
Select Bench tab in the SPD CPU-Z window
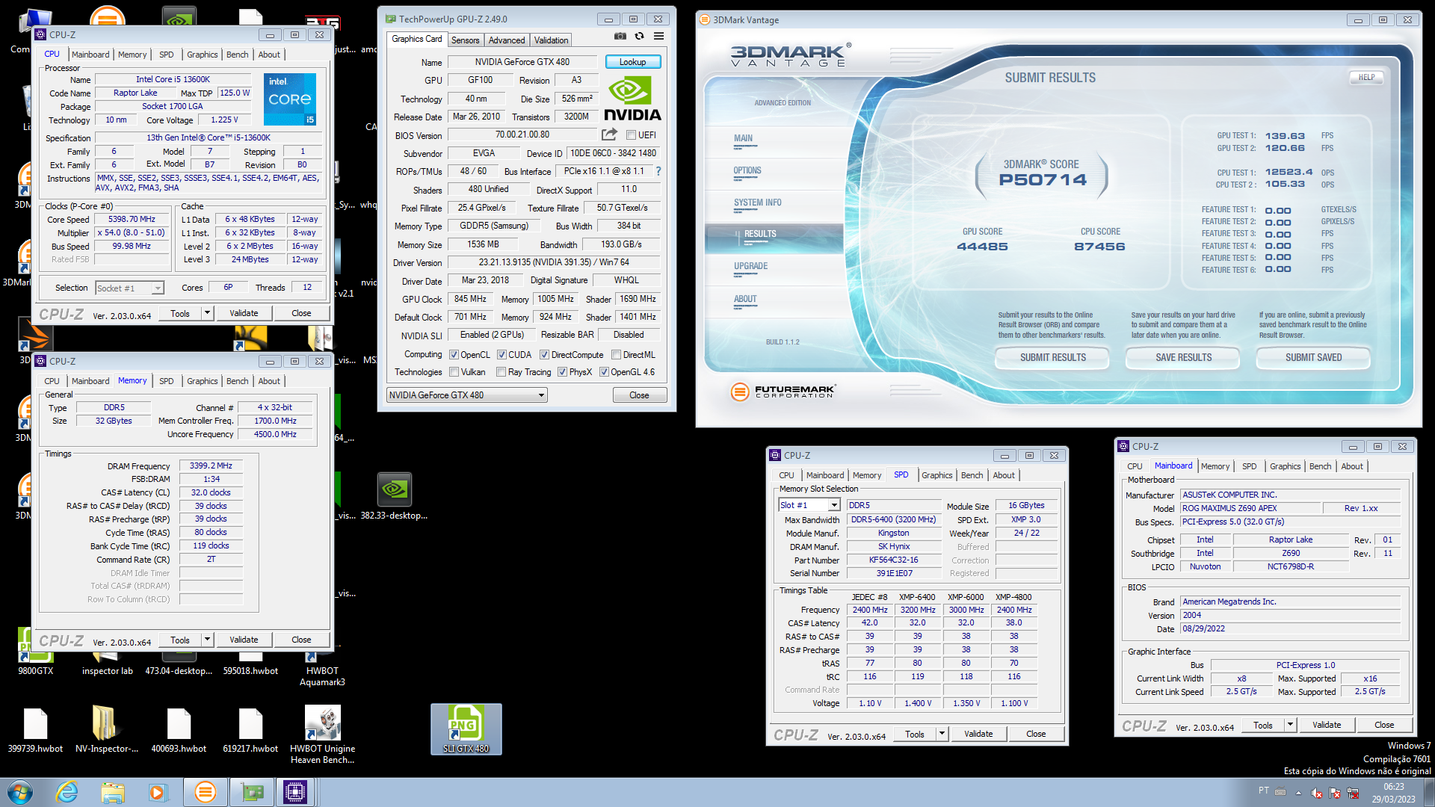click(x=972, y=475)
